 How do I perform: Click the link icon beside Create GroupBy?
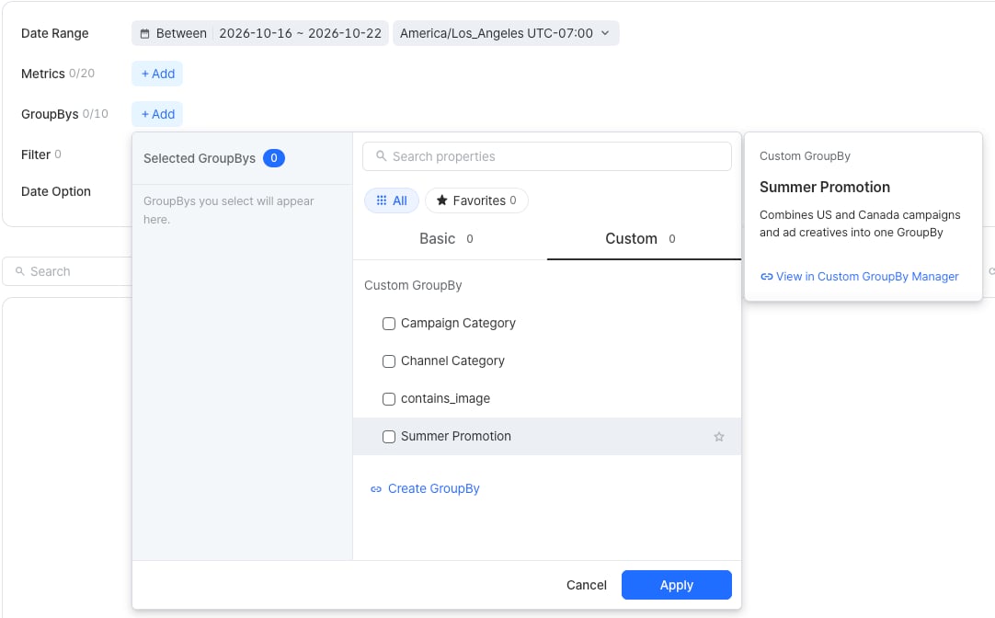click(x=376, y=489)
